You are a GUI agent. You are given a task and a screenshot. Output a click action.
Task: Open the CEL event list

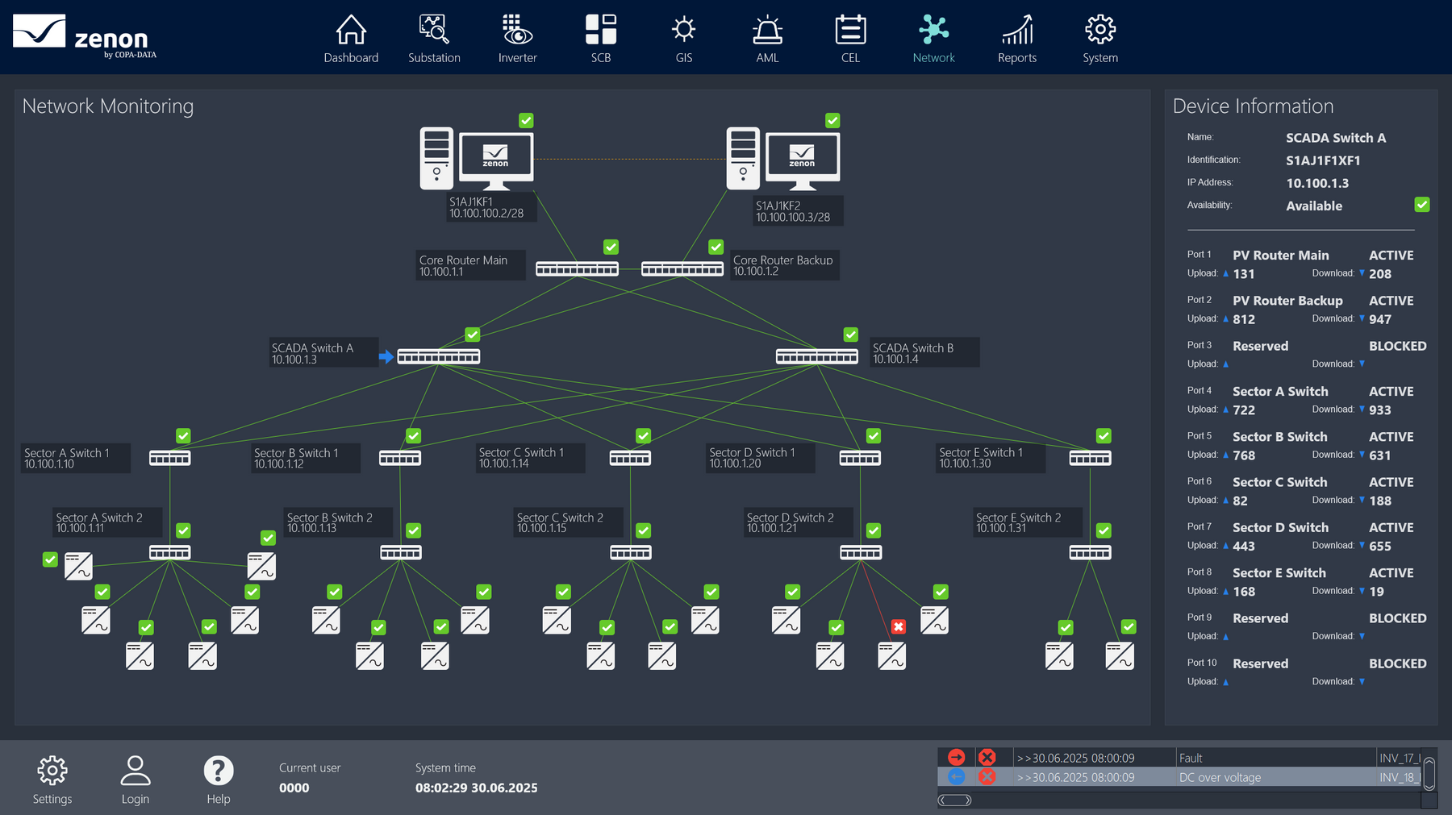[850, 39]
